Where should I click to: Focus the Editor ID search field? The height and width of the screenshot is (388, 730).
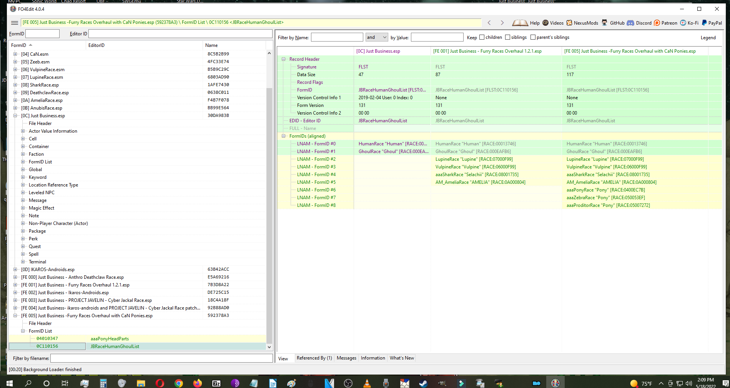(x=180, y=34)
